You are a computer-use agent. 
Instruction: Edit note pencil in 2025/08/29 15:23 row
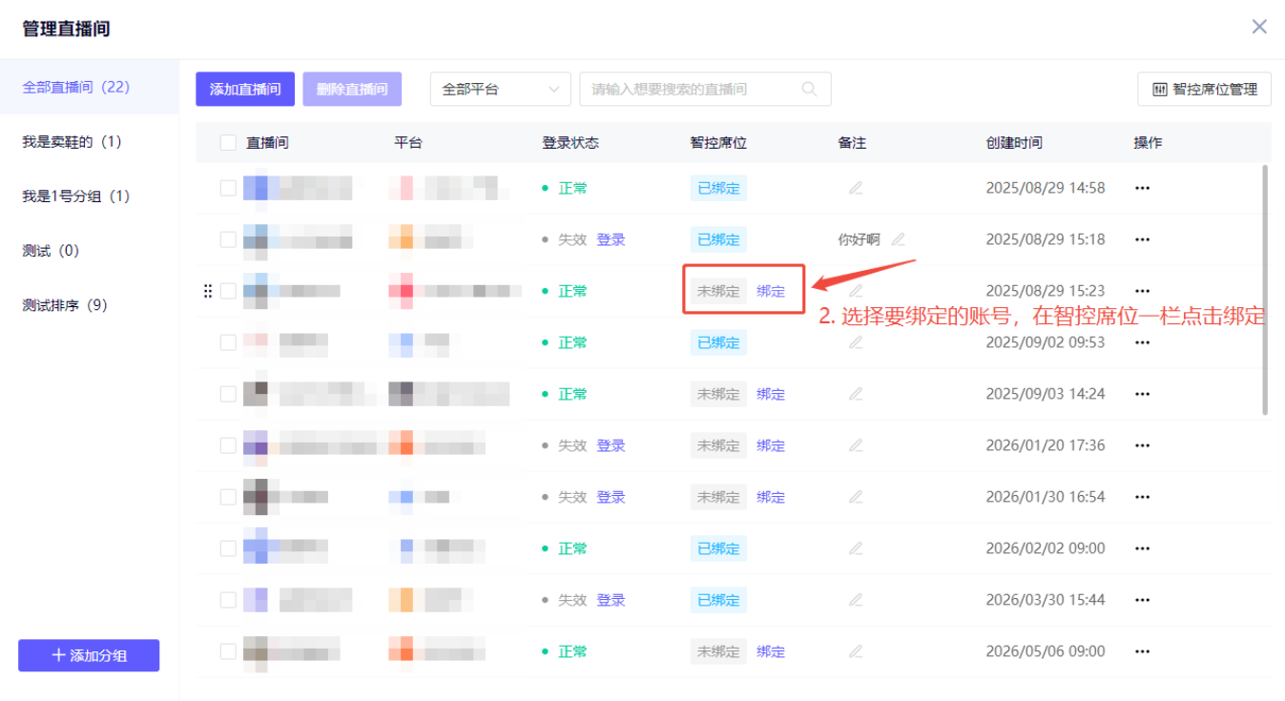click(x=856, y=291)
